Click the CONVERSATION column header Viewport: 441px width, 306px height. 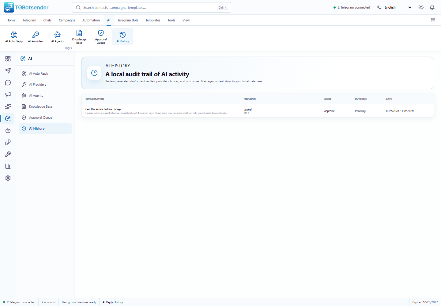click(x=95, y=99)
